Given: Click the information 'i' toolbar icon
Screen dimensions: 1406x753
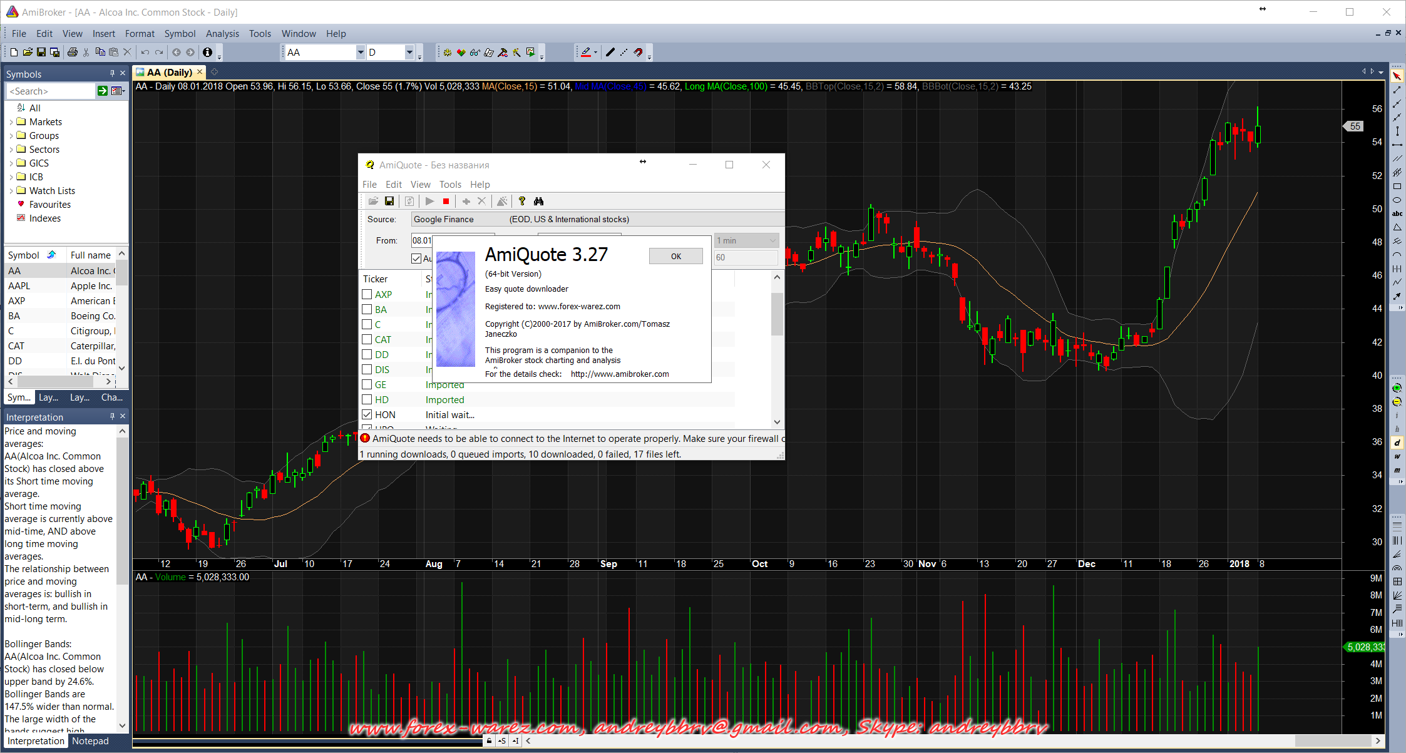Looking at the screenshot, I should click(x=207, y=53).
